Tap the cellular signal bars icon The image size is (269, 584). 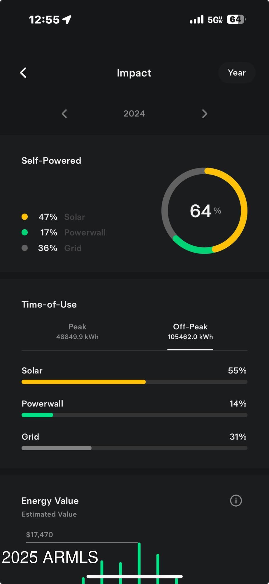click(197, 20)
